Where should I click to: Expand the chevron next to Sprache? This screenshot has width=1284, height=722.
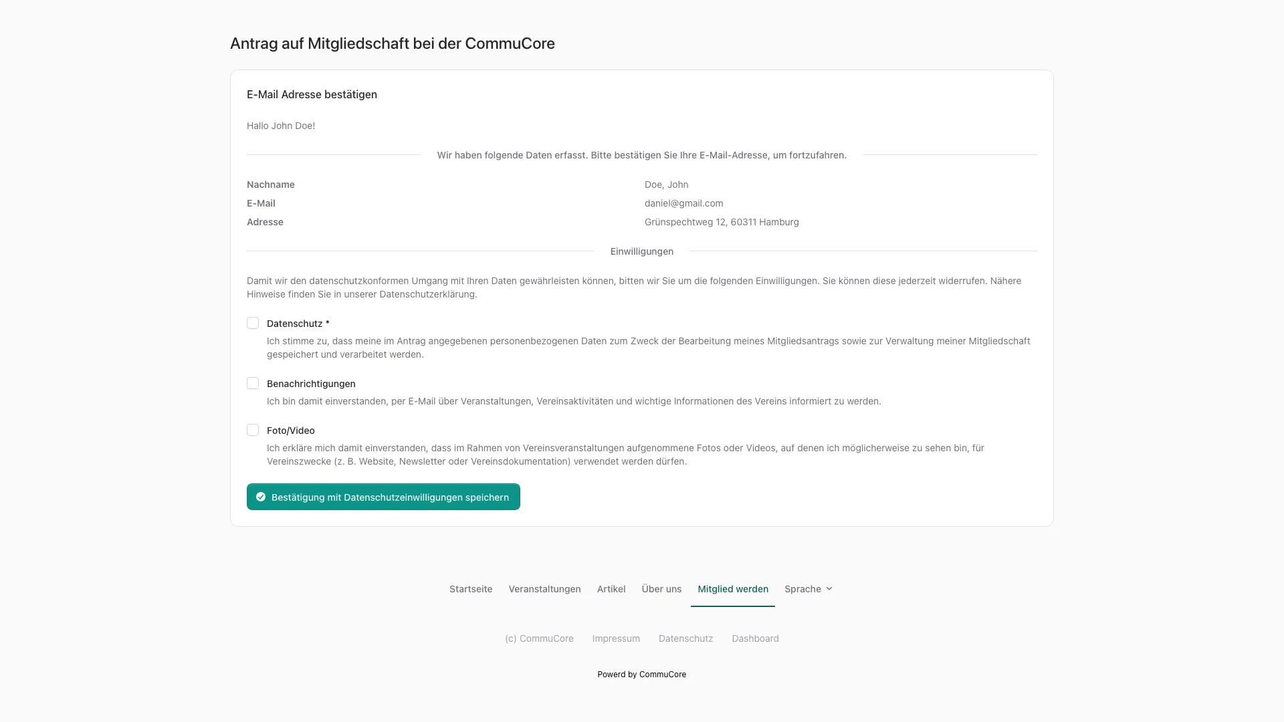click(829, 589)
